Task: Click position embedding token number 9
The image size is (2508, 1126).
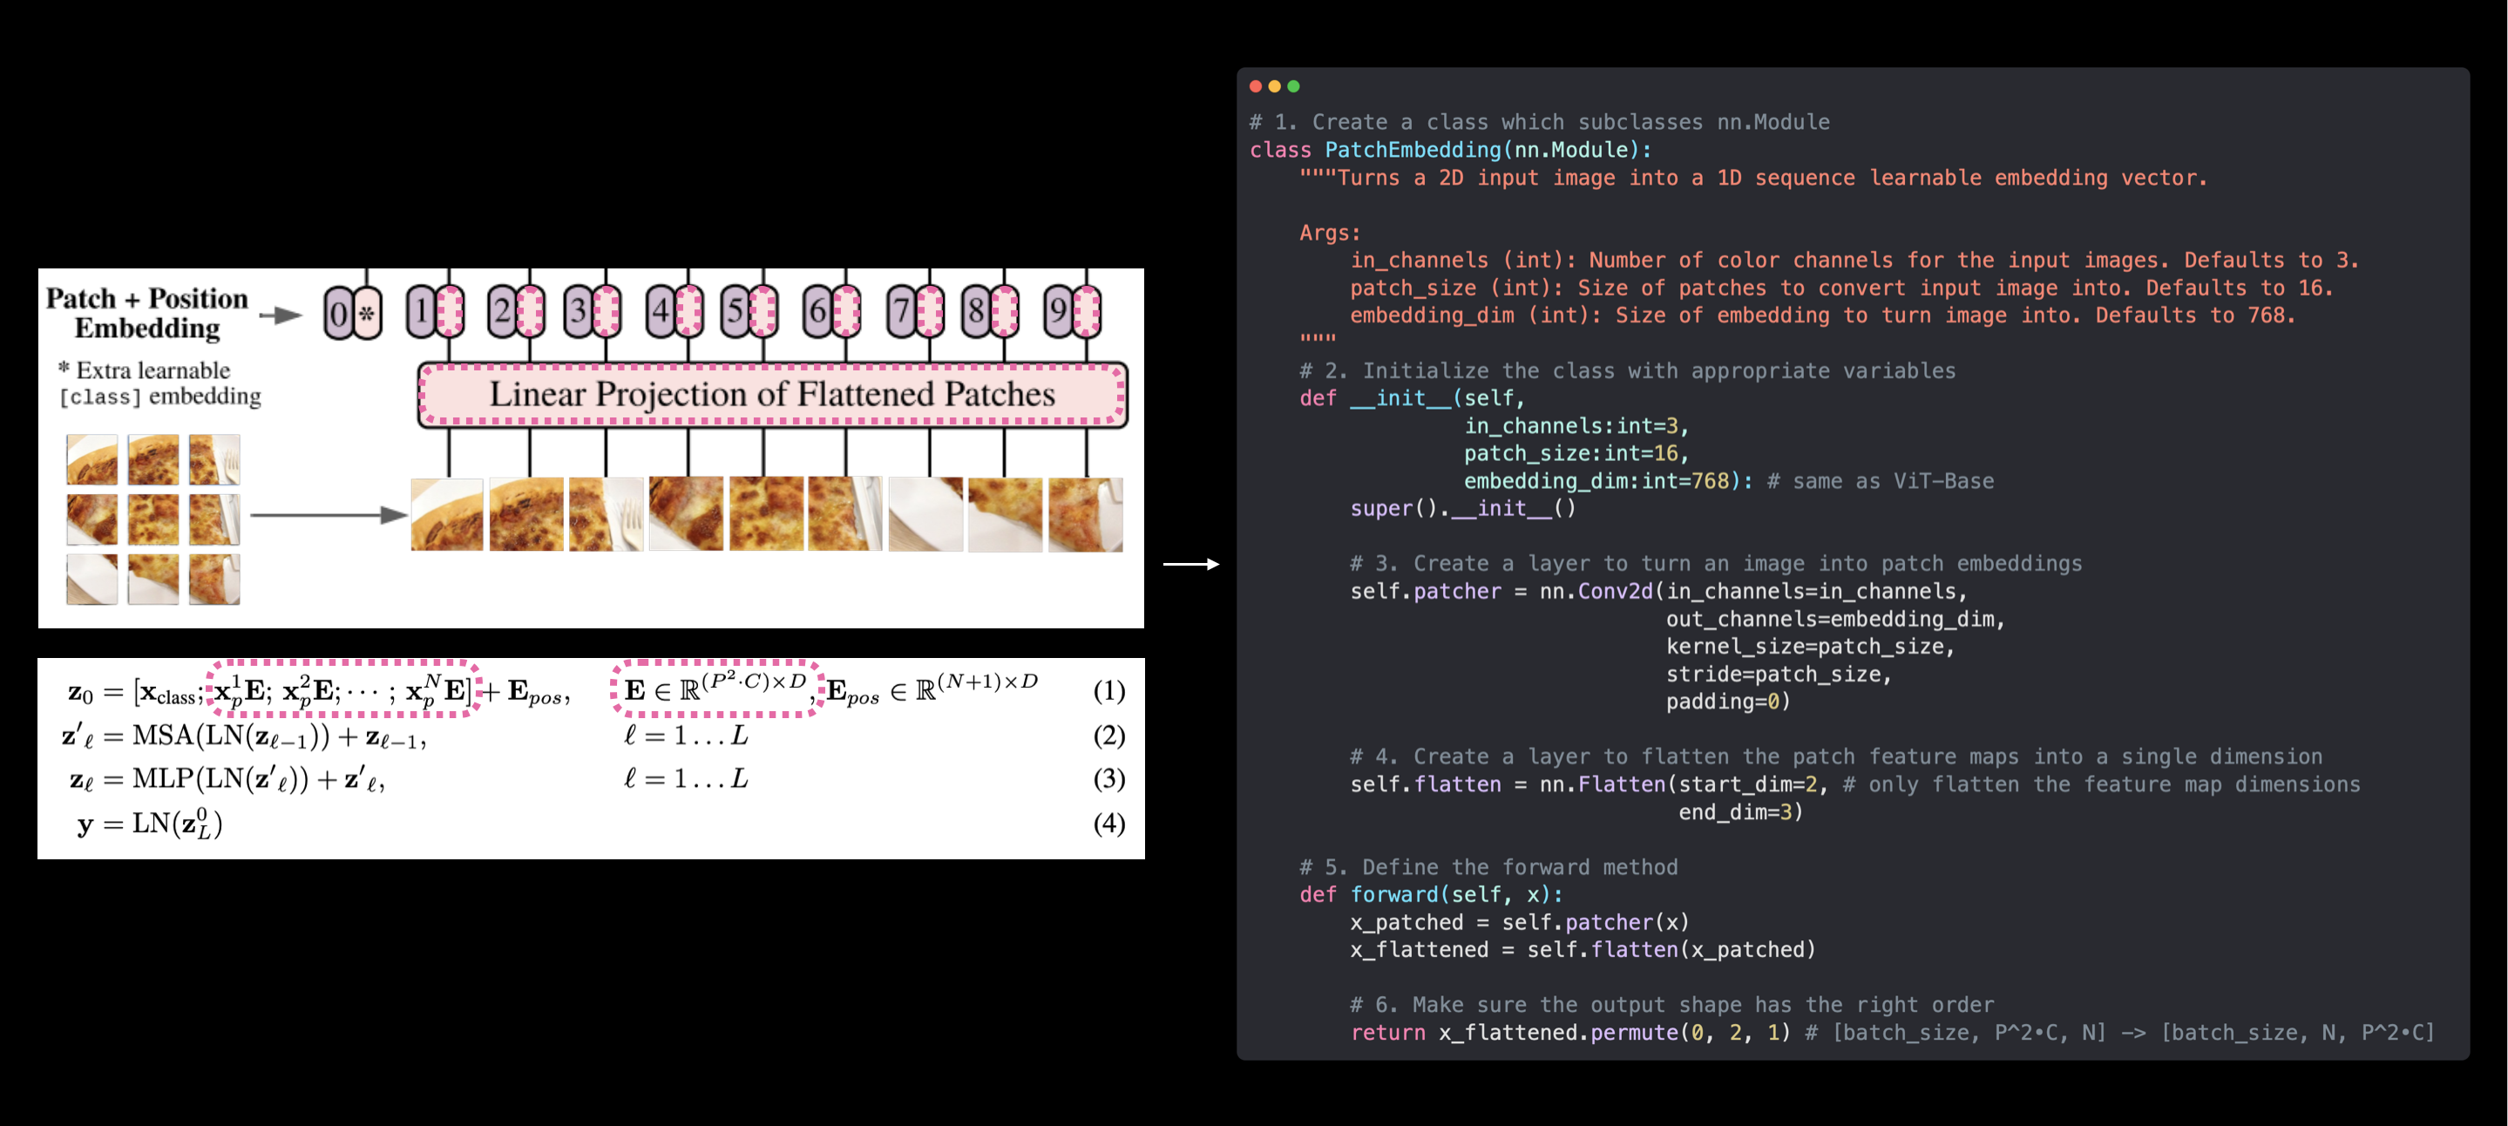Action: (1057, 312)
